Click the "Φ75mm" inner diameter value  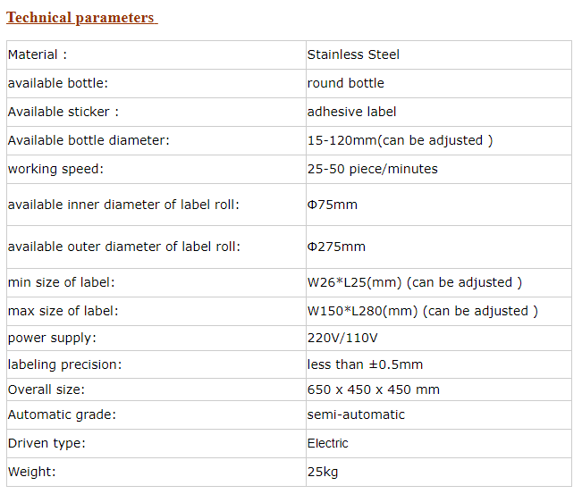point(332,205)
